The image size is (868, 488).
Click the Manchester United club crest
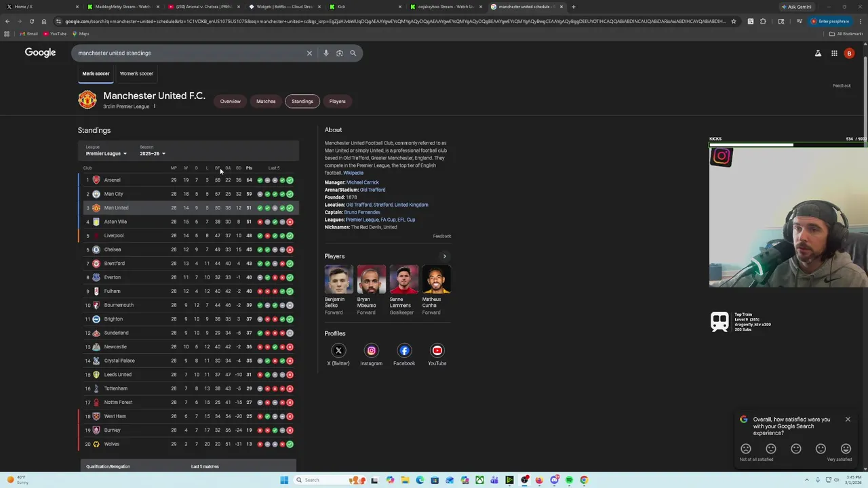coord(87,100)
